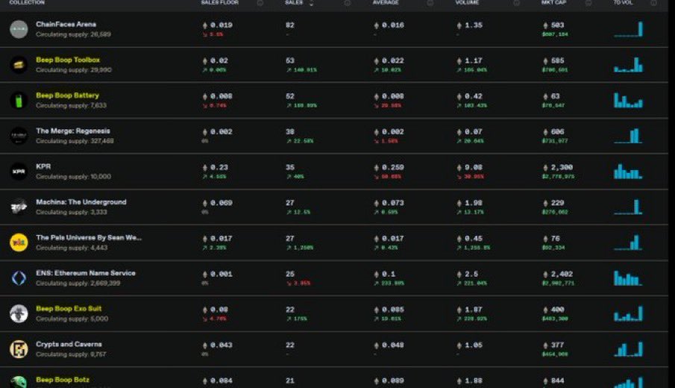
Task: Select The Merge: Regenesis sales count 38
Action: tap(289, 132)
